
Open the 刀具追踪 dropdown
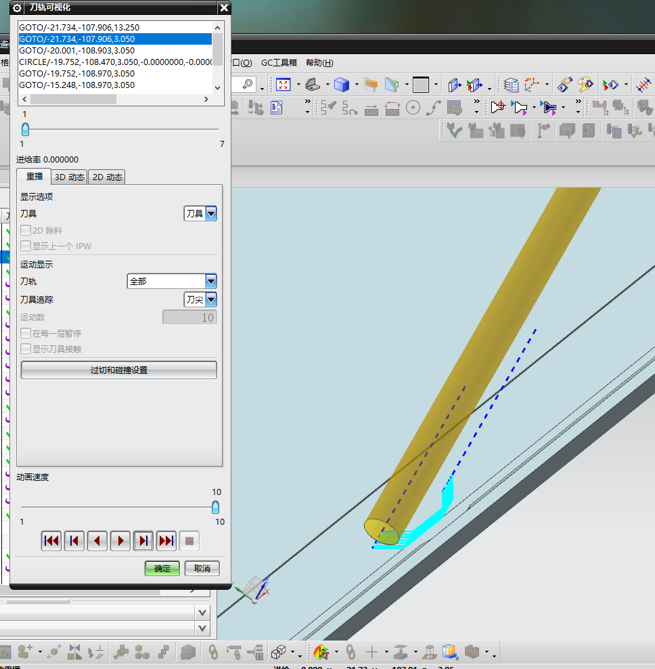click(x=210, y=299)
